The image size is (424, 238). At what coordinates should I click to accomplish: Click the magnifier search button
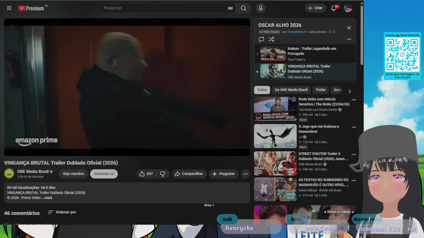click(243, 8)
